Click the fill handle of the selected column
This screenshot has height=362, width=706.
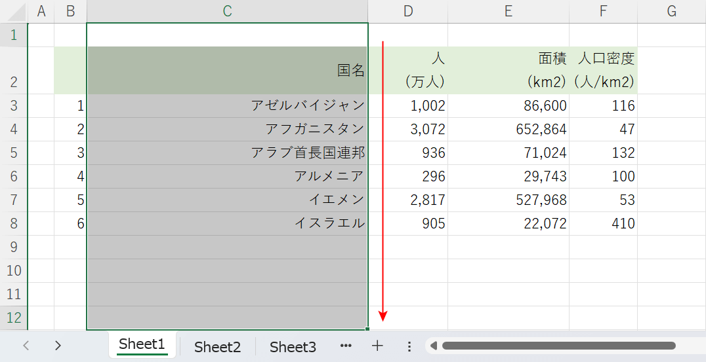click(x=368, y=329)
